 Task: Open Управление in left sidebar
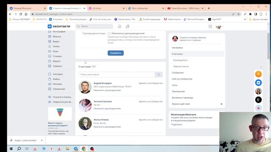point(56,89)
